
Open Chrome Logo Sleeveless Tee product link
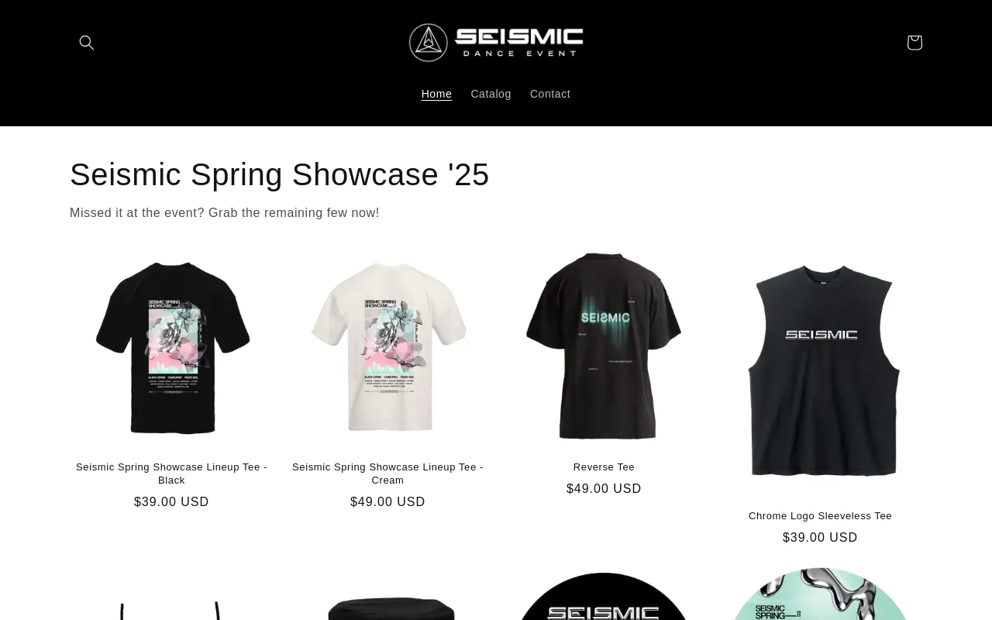coord(820,515)
